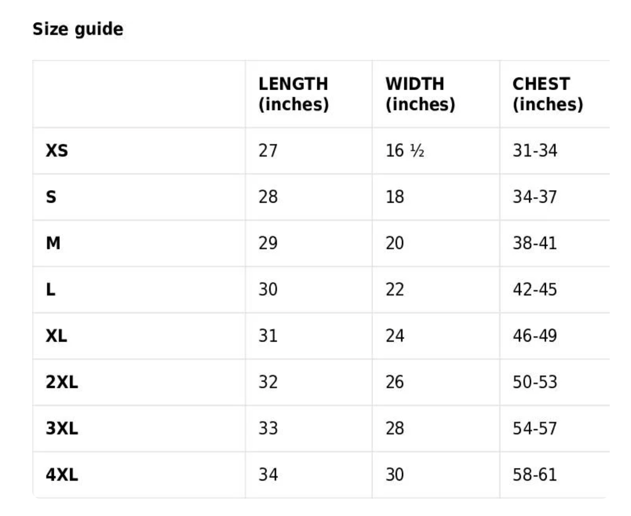The height and width of the screenshot is (516, 631).
Task: Select the 4XL size row label
Action: (x=62, y=475)
